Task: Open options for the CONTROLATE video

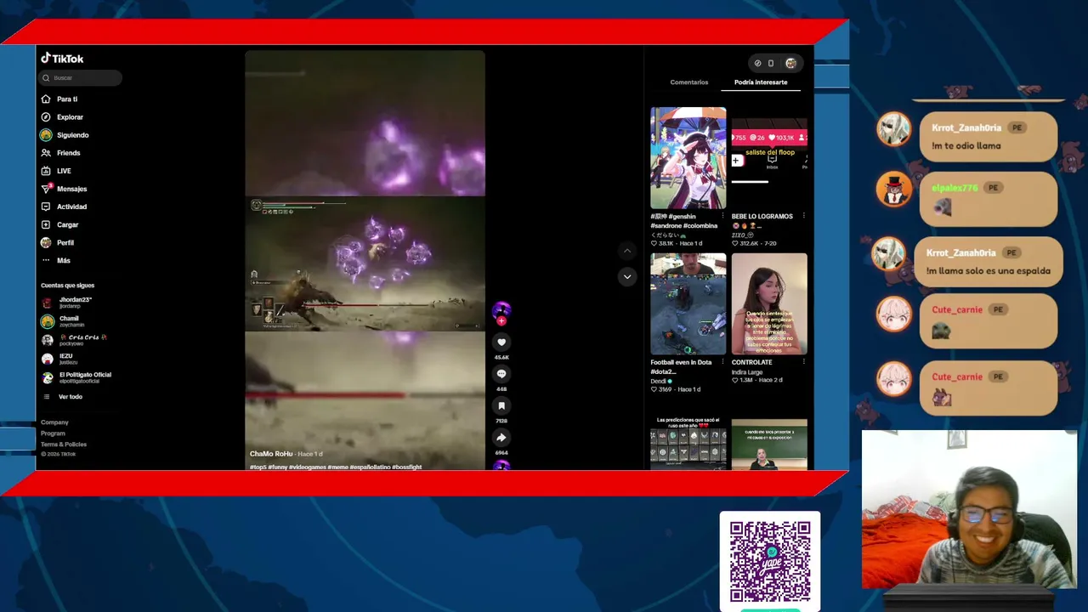Action: click(803, 362)
